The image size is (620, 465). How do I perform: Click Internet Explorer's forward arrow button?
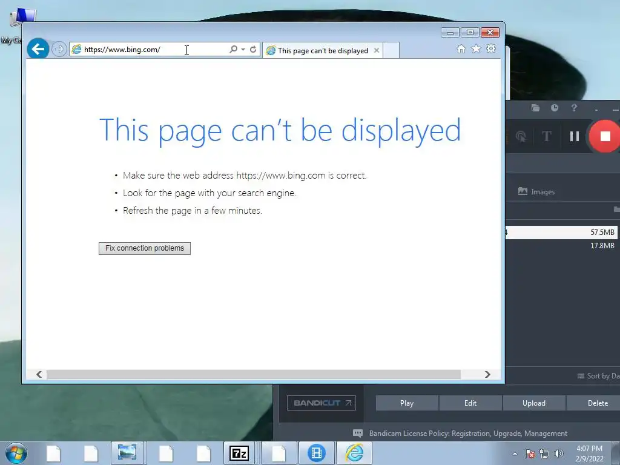[x=59, y=50]
